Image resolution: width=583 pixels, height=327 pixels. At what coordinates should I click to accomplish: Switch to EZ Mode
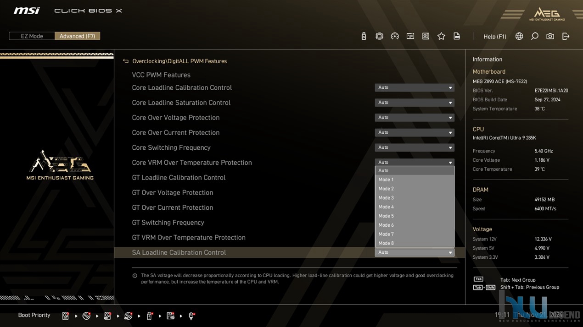32,36
